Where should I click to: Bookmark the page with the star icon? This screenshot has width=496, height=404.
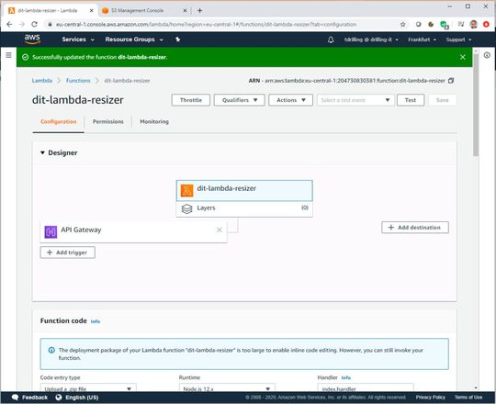click(402, 25)
